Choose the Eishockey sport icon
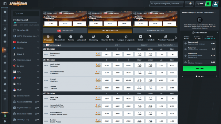Viewport: 221px width, 124px height. pyautogui.click(x=93, y=38)
